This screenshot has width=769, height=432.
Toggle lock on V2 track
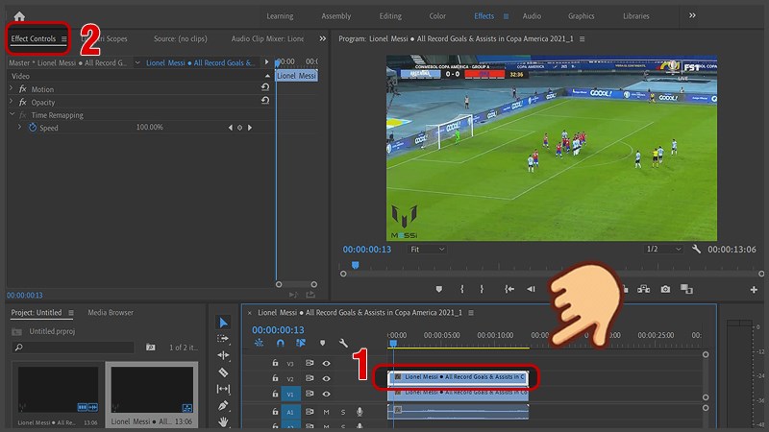click(275, 378)
